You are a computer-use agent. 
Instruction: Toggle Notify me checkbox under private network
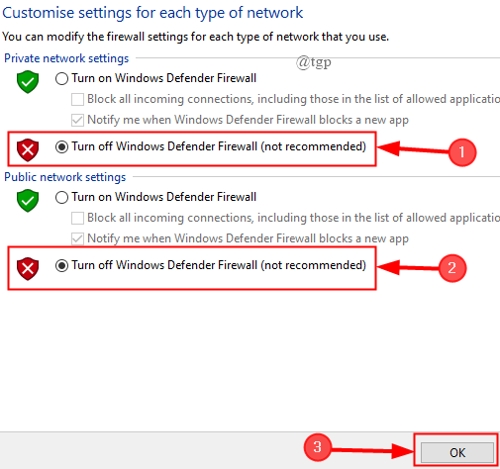[77, 120]
